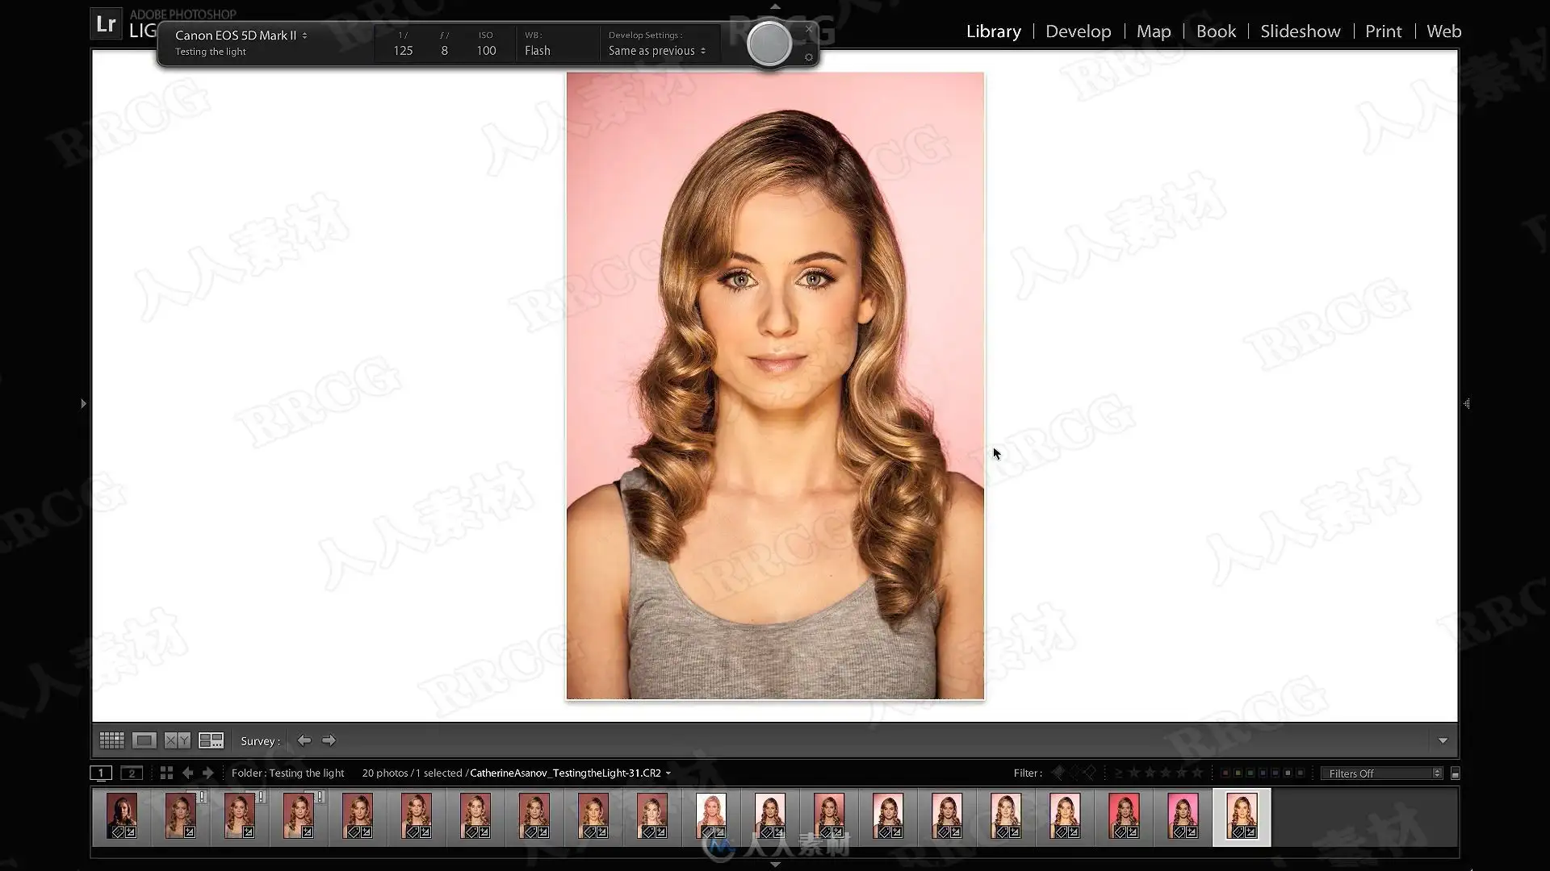Viewport: 1550px width, 871px height.
Task: Click filmstrip grid shortcut icon
Action: tap(166, 773)
